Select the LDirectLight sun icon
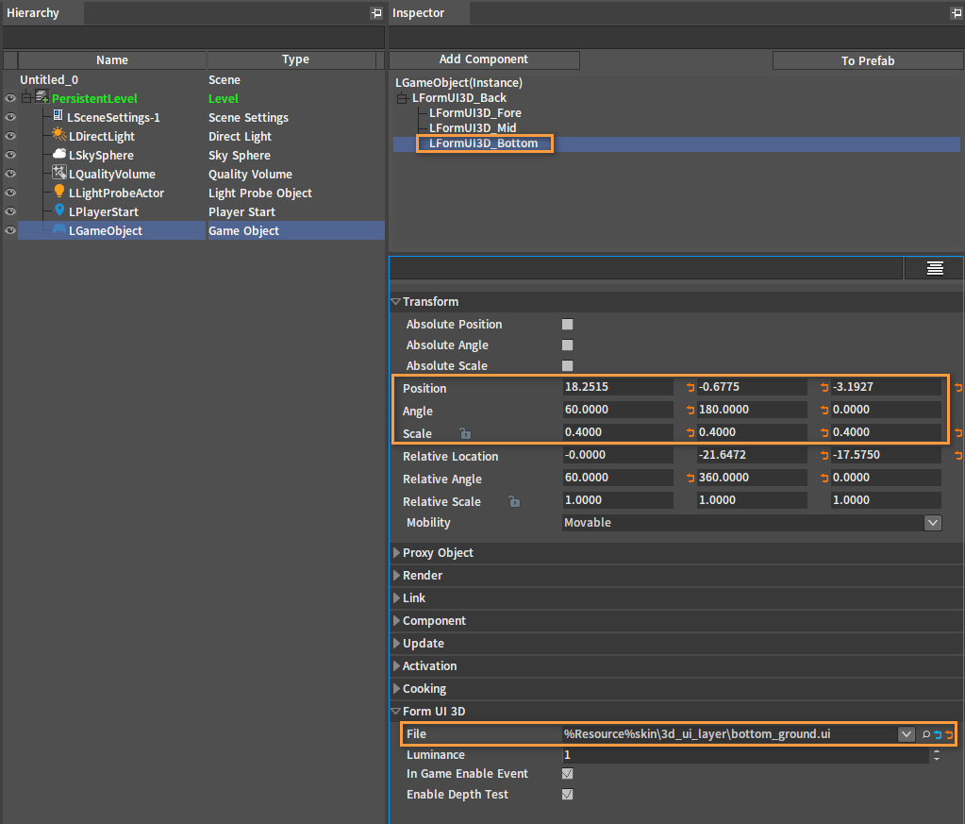Image resolution: width=965 pixels, height=824 pixels. pyautogui.click(x=59, y=134)
